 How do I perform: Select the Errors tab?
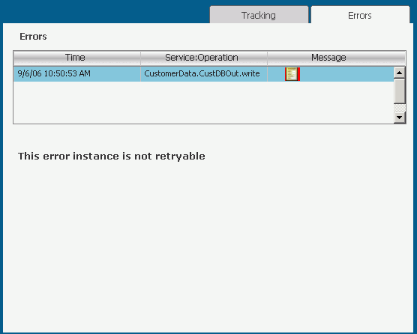pyautogui.click(x=360, y=15)
